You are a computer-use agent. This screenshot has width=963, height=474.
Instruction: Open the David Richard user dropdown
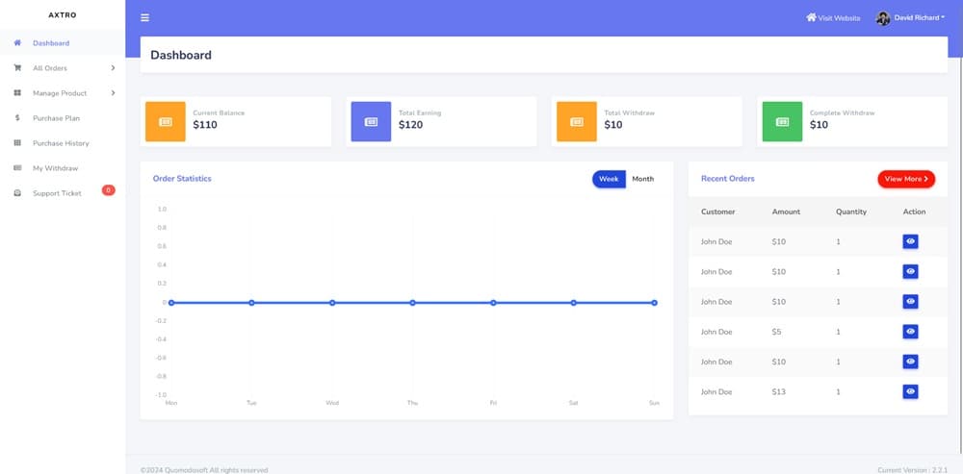click(910, 17)
